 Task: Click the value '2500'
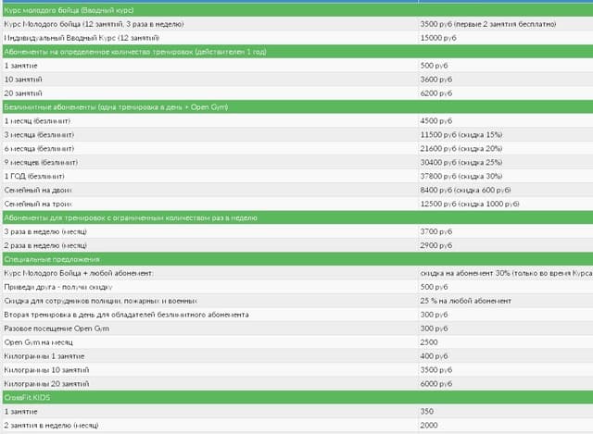(x=429, y=342)
